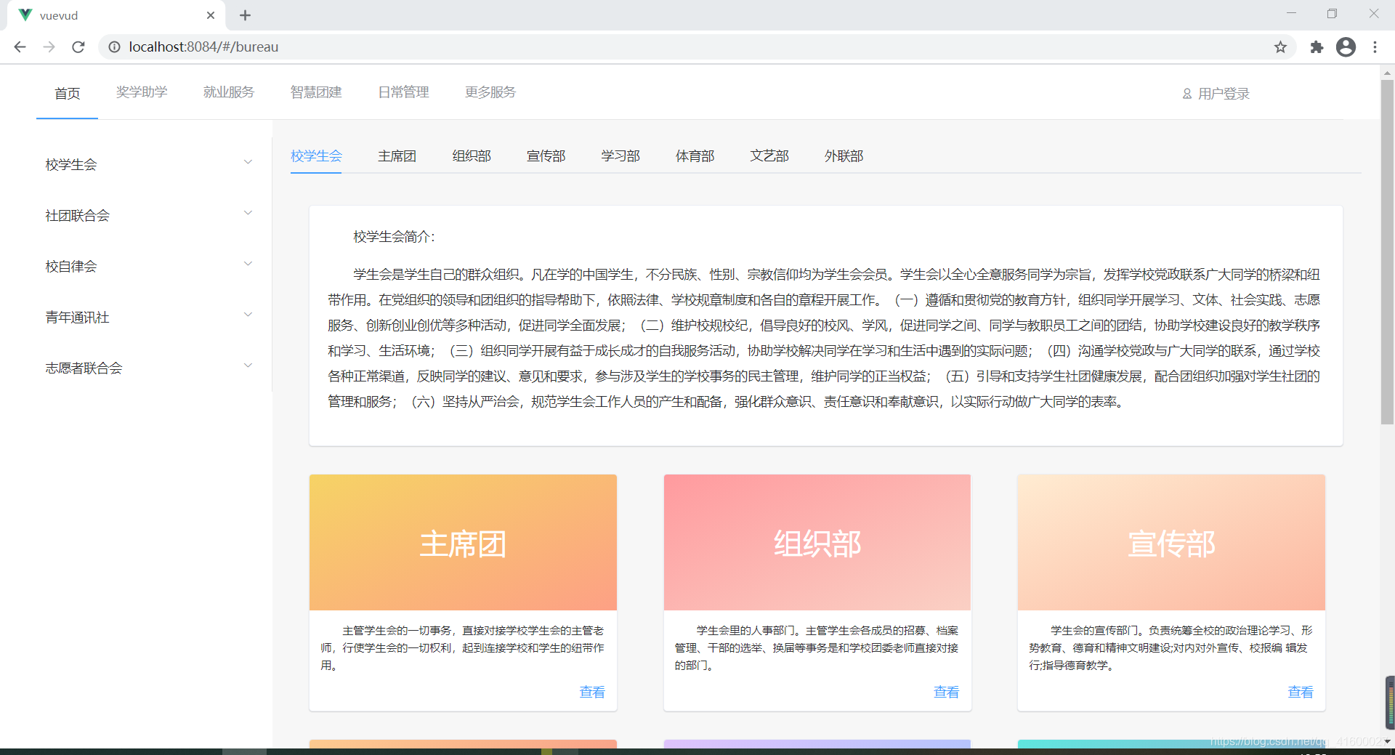Switch to the 文艺部 tab

[x=769, y=156]
